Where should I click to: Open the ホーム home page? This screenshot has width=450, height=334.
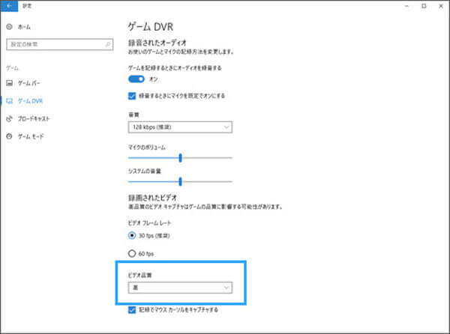tap(24, 27)
